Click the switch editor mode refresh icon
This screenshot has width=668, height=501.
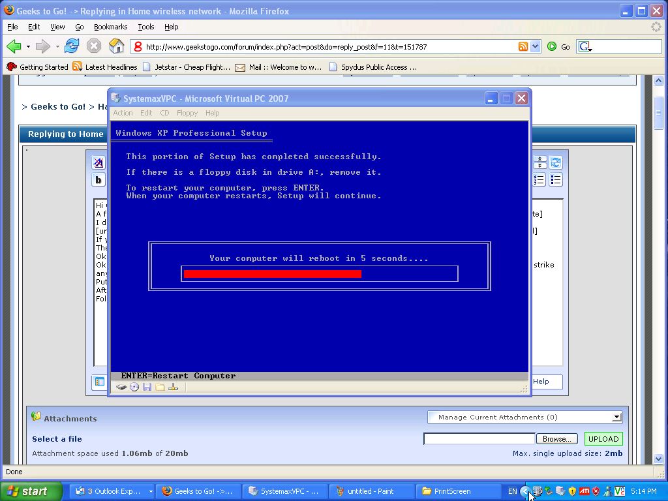[556, 162]
